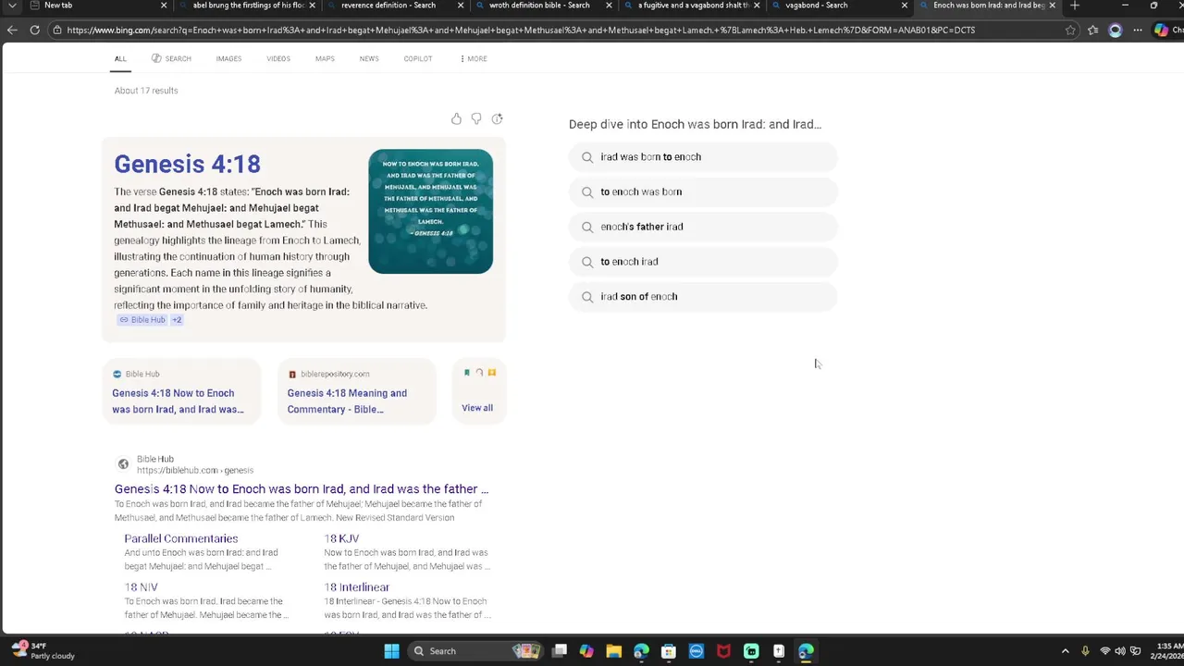Open the taskbar clock showing 1:35 AM
This screenshot has width=1184, height=666.
pos(1167,651)
